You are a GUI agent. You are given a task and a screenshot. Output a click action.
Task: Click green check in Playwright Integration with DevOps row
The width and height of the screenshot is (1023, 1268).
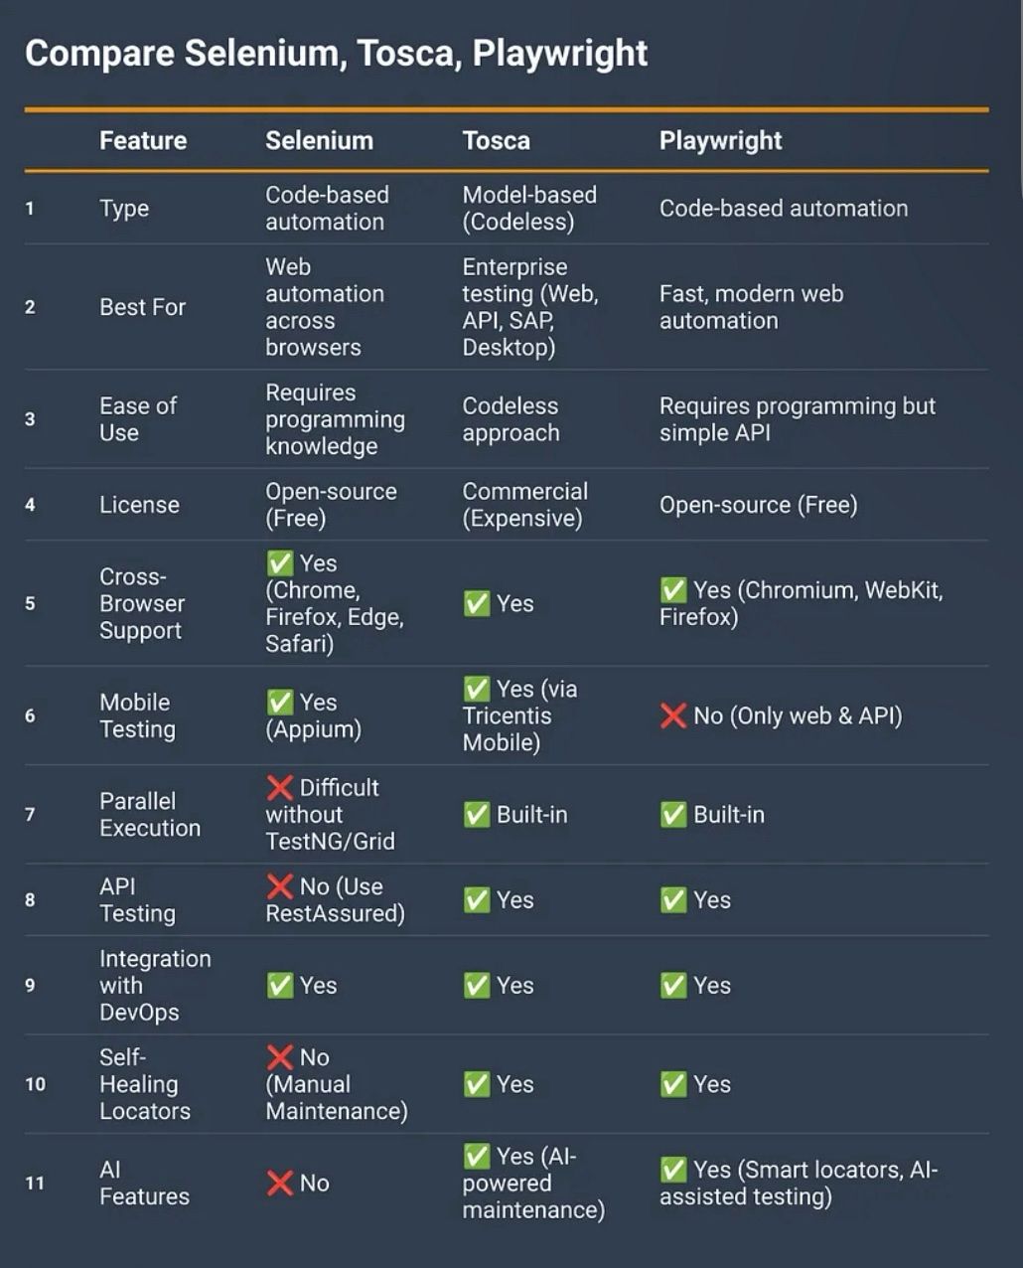click(673, 986)
